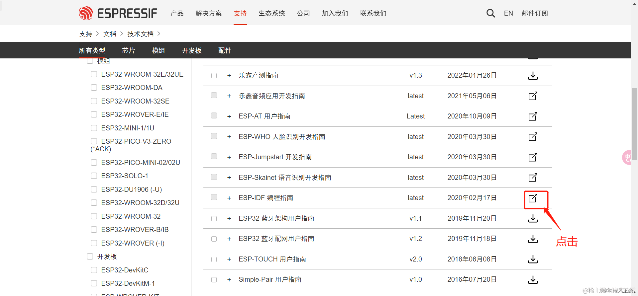
Task: Click the Espressif logo
Action: (x=118, y=13)
